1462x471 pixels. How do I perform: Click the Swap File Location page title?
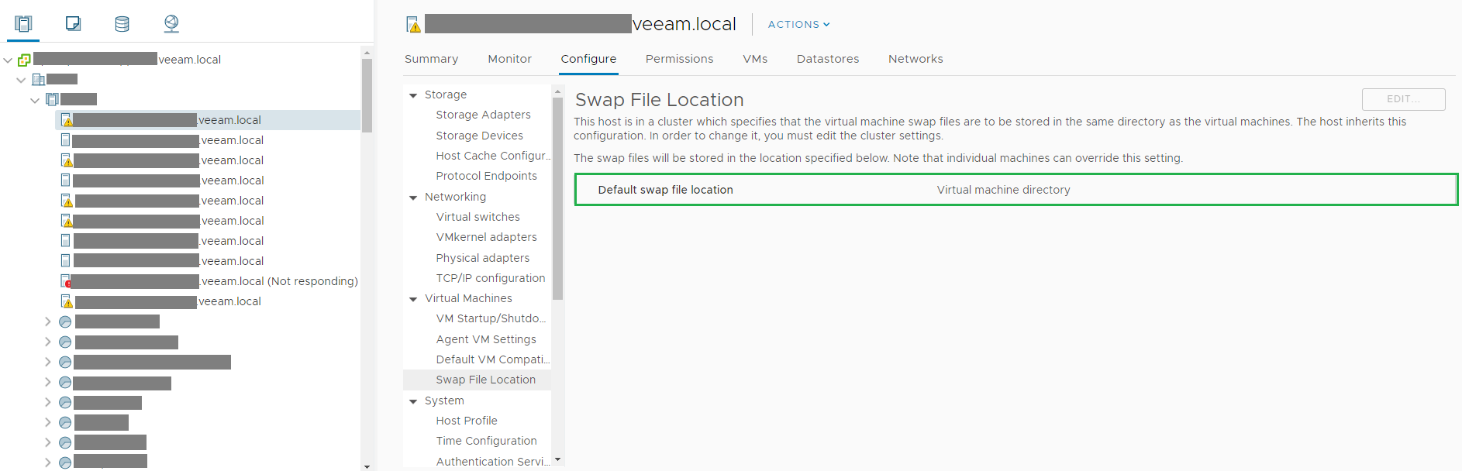(659, 100)
